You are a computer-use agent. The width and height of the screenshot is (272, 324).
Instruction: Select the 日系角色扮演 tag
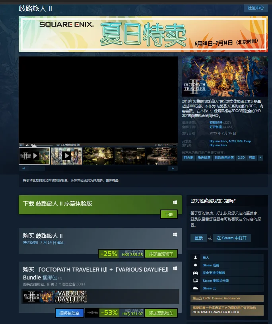(x=224, y=158)
